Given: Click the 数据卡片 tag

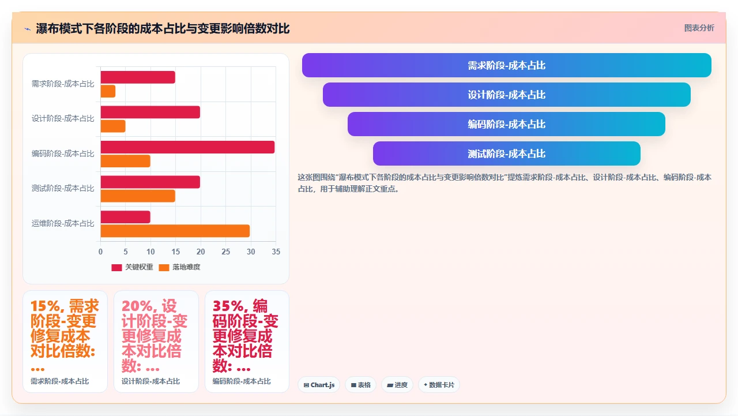Looking at the screenshot, I should coord(439,385).
